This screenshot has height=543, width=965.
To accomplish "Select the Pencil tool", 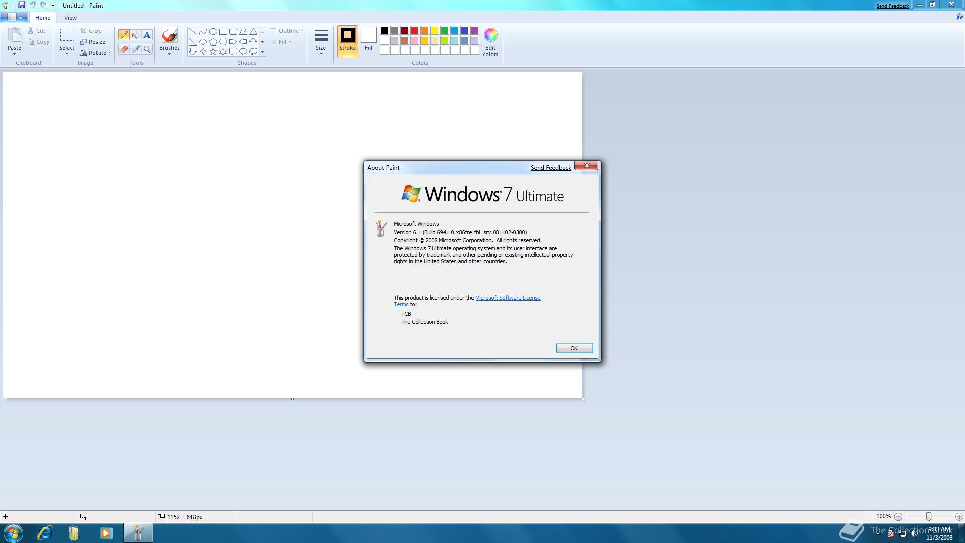I will click(124, 35).
